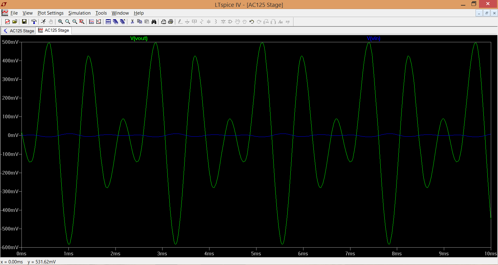This screenshot has width=498, height=265.
Task: Select the Diode placement tool
Action: (x=223, y=21)
